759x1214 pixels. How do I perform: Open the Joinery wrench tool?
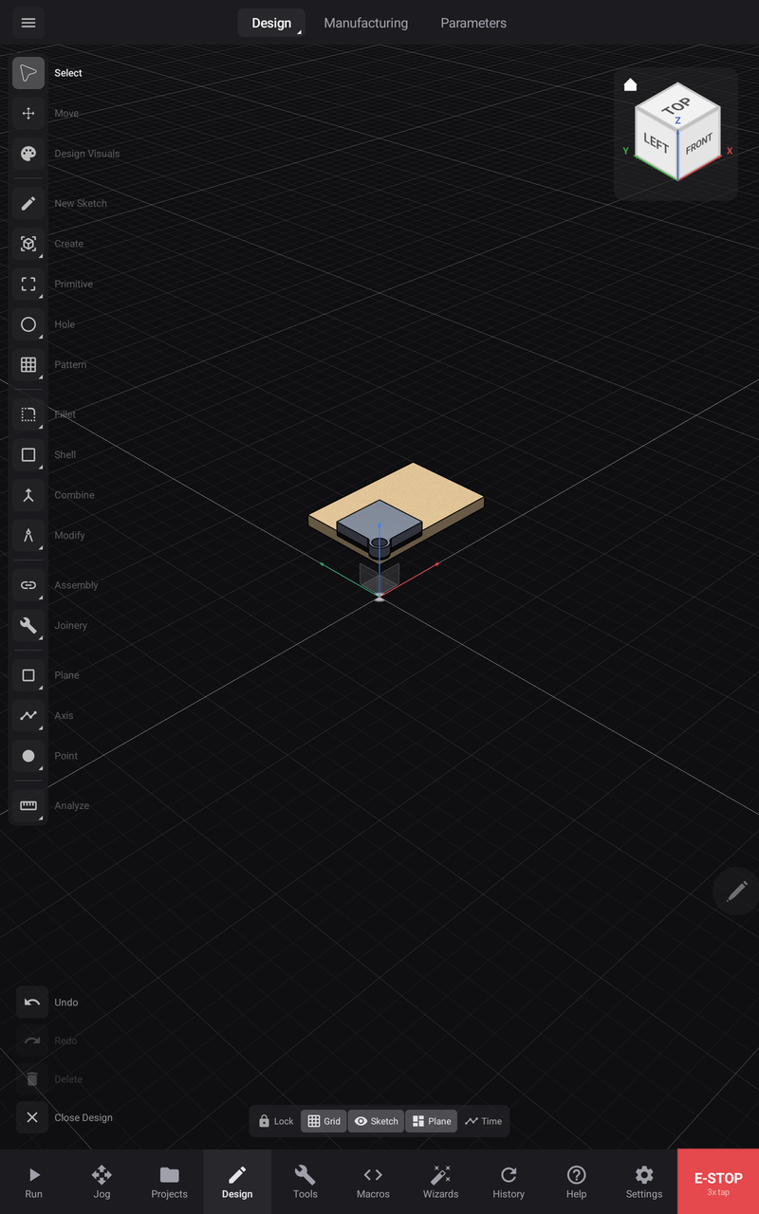point(28,626)
